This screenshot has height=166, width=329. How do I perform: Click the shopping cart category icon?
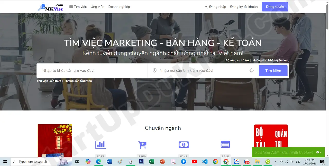pos(142,145)
